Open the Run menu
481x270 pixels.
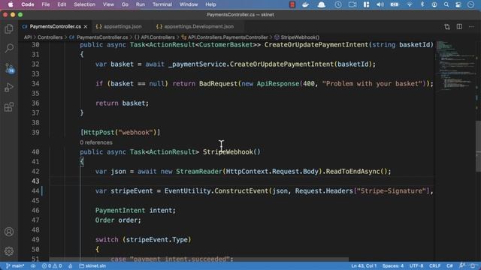(x=141, y=4)
